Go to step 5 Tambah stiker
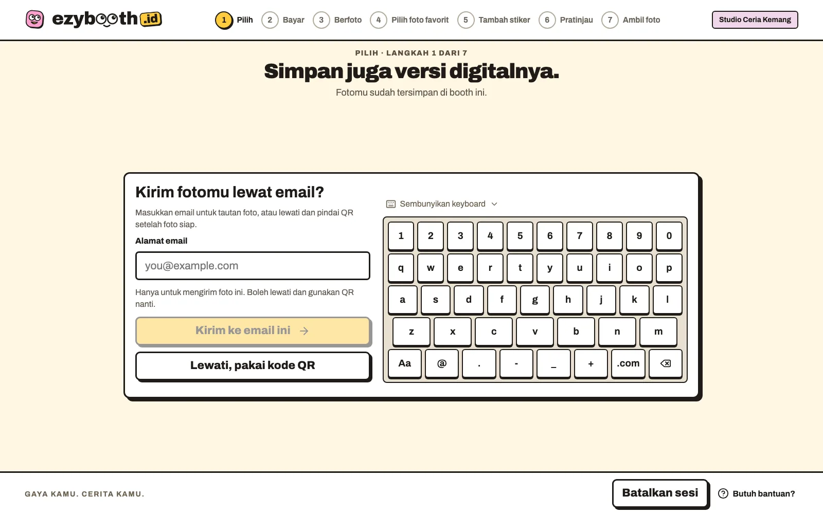This screenshot has width=823, height=514. [x=494, y=20]
